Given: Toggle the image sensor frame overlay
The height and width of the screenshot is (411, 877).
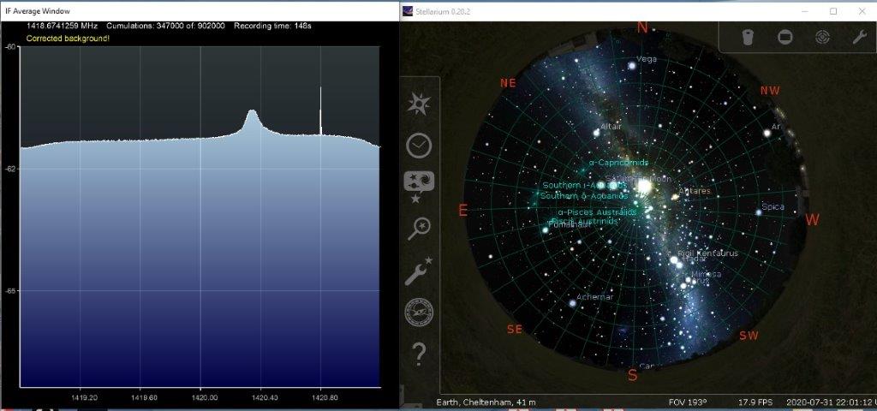Looking at the screenshot, I should [785, 37].
